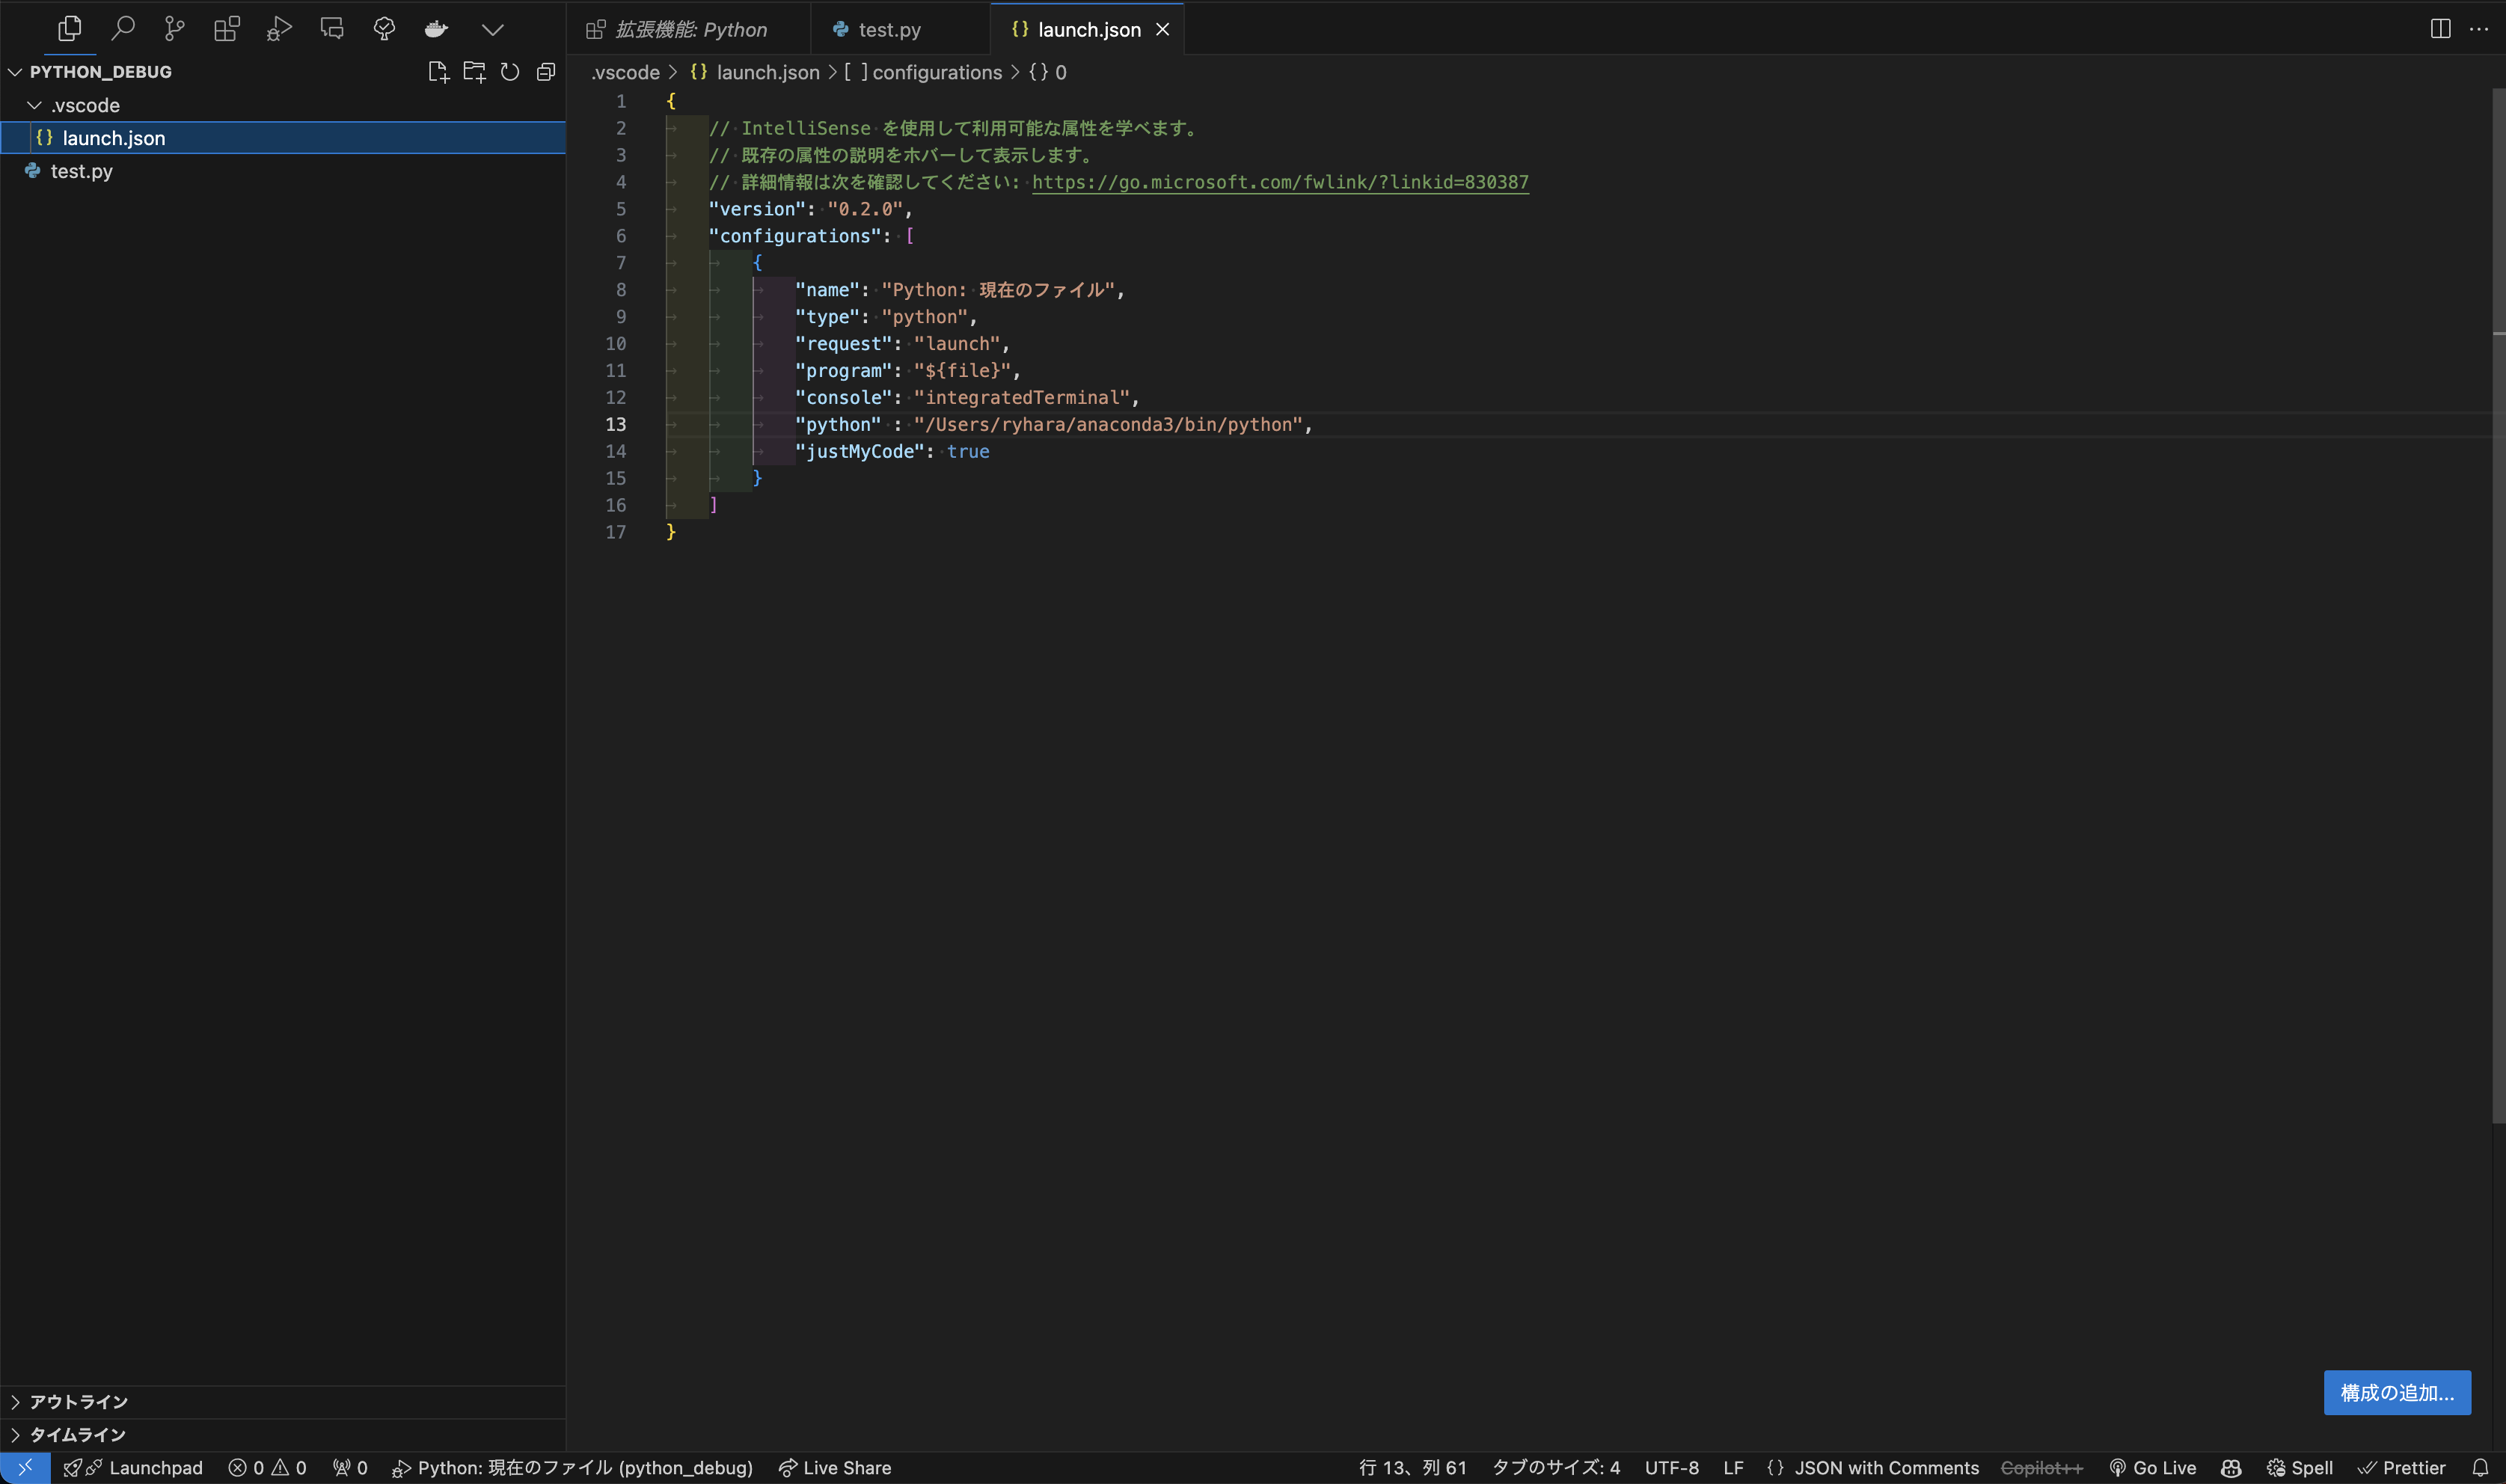Create a new file in the explorer
This screenshot has width=2506, height=1484.
437,71
